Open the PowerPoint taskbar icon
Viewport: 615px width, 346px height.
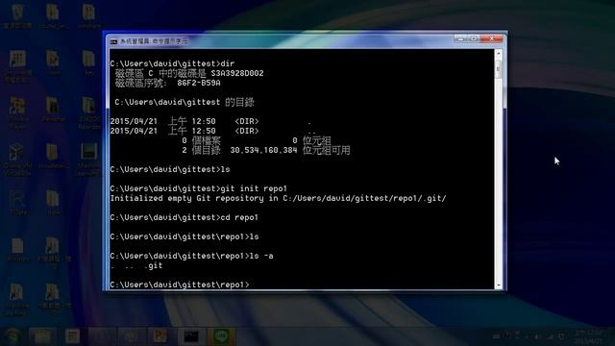[160, 336]
